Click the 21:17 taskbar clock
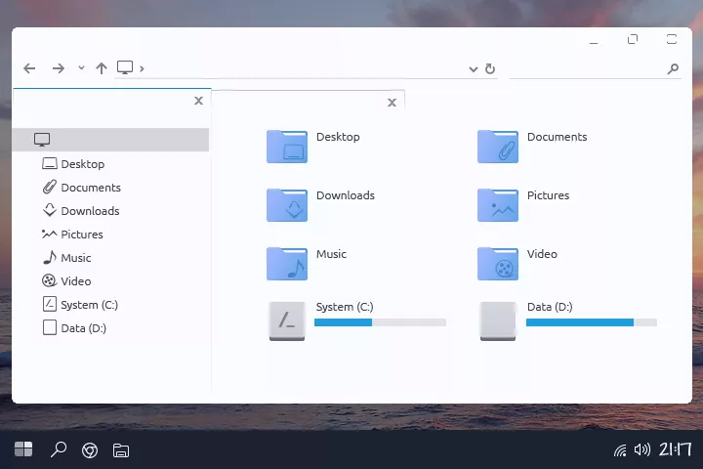The height and width of the screenshot is (469, 703). [x=676, y=449]
